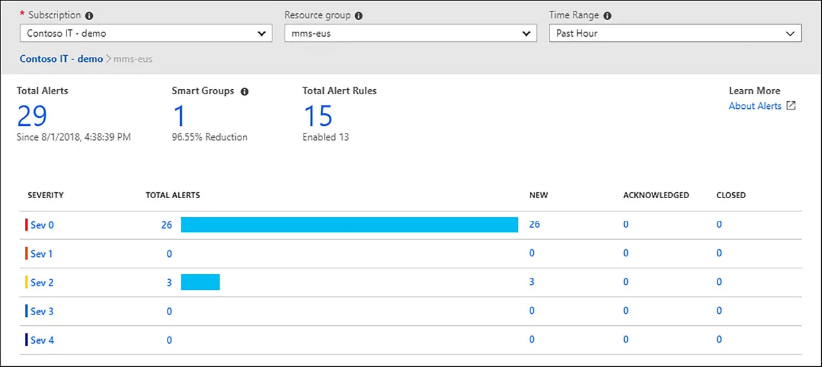The width and height of the screenshot is (822, 367).
Task: Expand the Past Hour time range dropdown
Action: pos(790,33)
